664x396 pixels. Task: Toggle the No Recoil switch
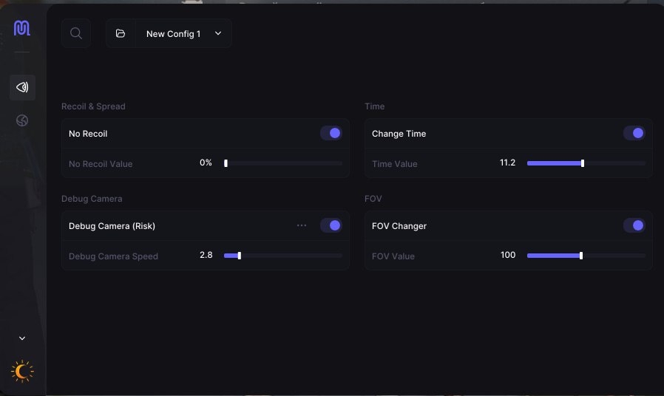tap(331, 133)
